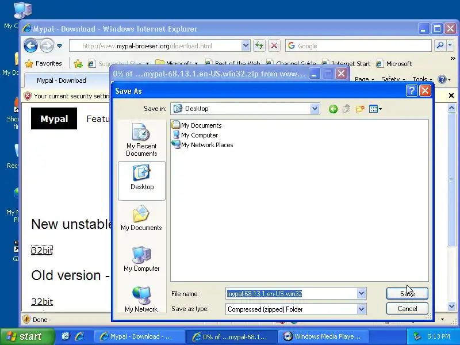Switch to 0% of mypal download taskbar button
This screenshot has height=345, width=460.
click(231, 336)
